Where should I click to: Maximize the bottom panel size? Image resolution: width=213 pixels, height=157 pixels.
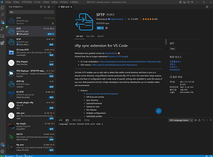tap(207, 120)
